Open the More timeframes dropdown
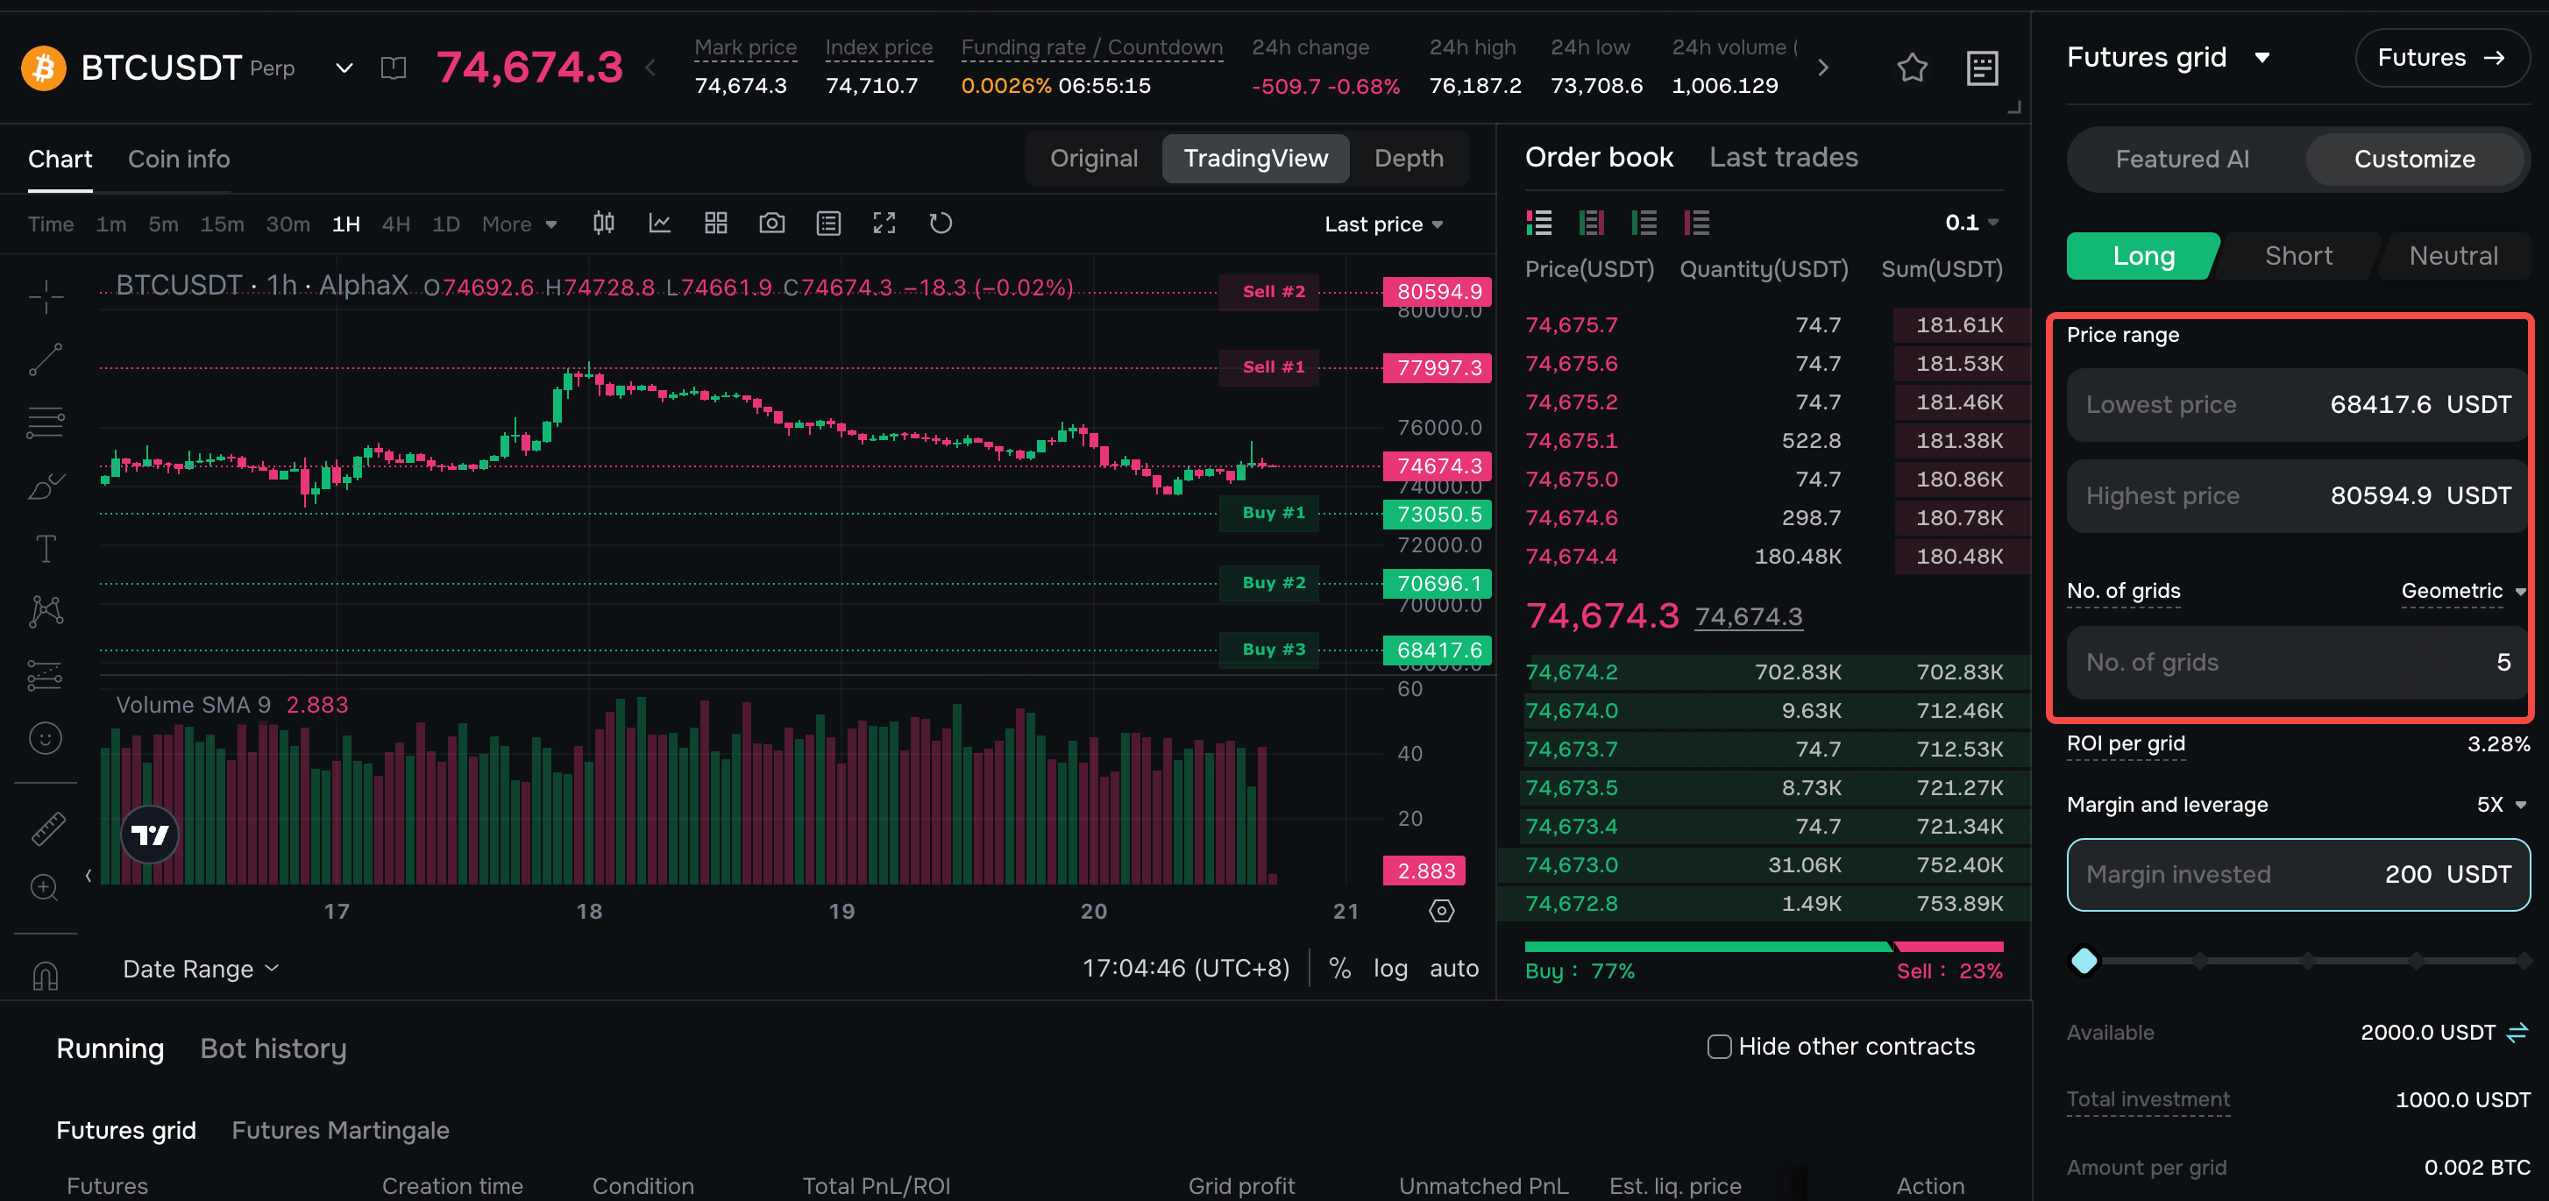 (x=520, y=224)
